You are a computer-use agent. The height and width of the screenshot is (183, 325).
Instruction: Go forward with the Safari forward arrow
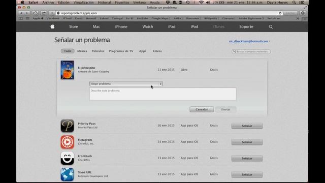coord(27,13)
